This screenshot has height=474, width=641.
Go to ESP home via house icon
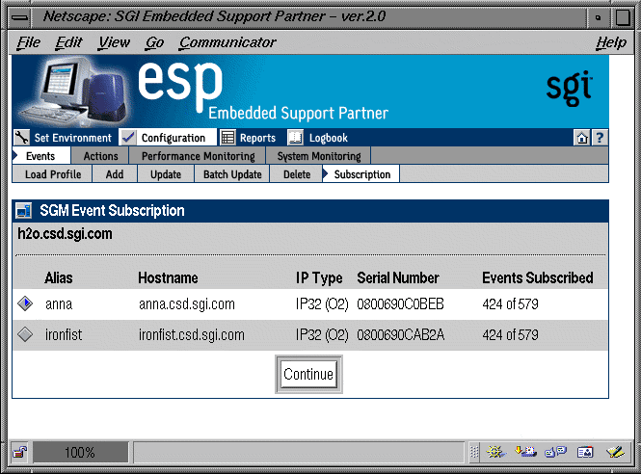[x=582, y=138]
